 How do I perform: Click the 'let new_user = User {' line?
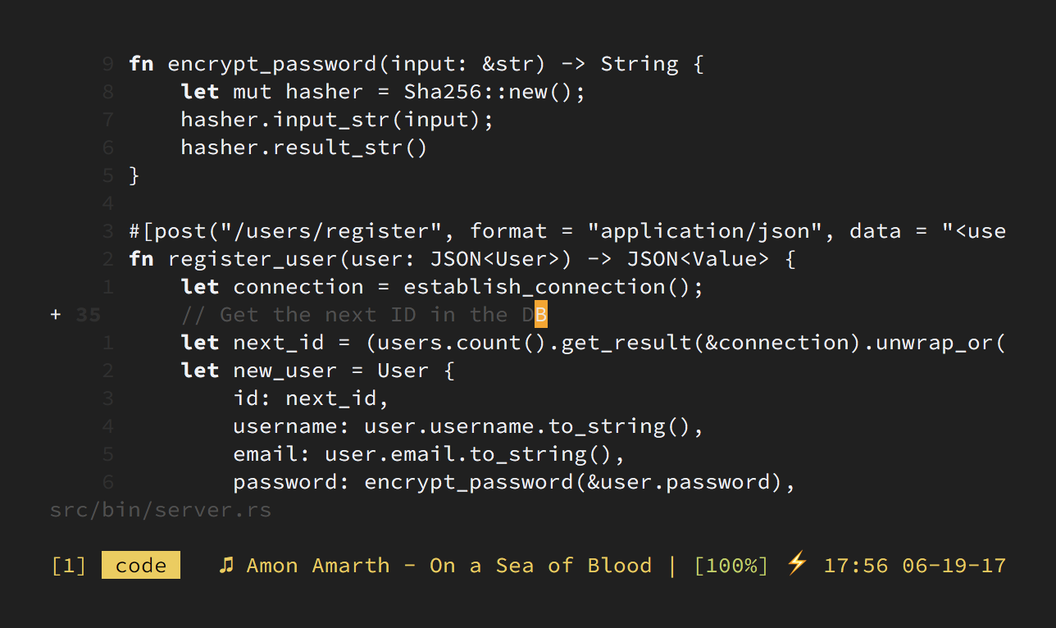tap(318, 371)
